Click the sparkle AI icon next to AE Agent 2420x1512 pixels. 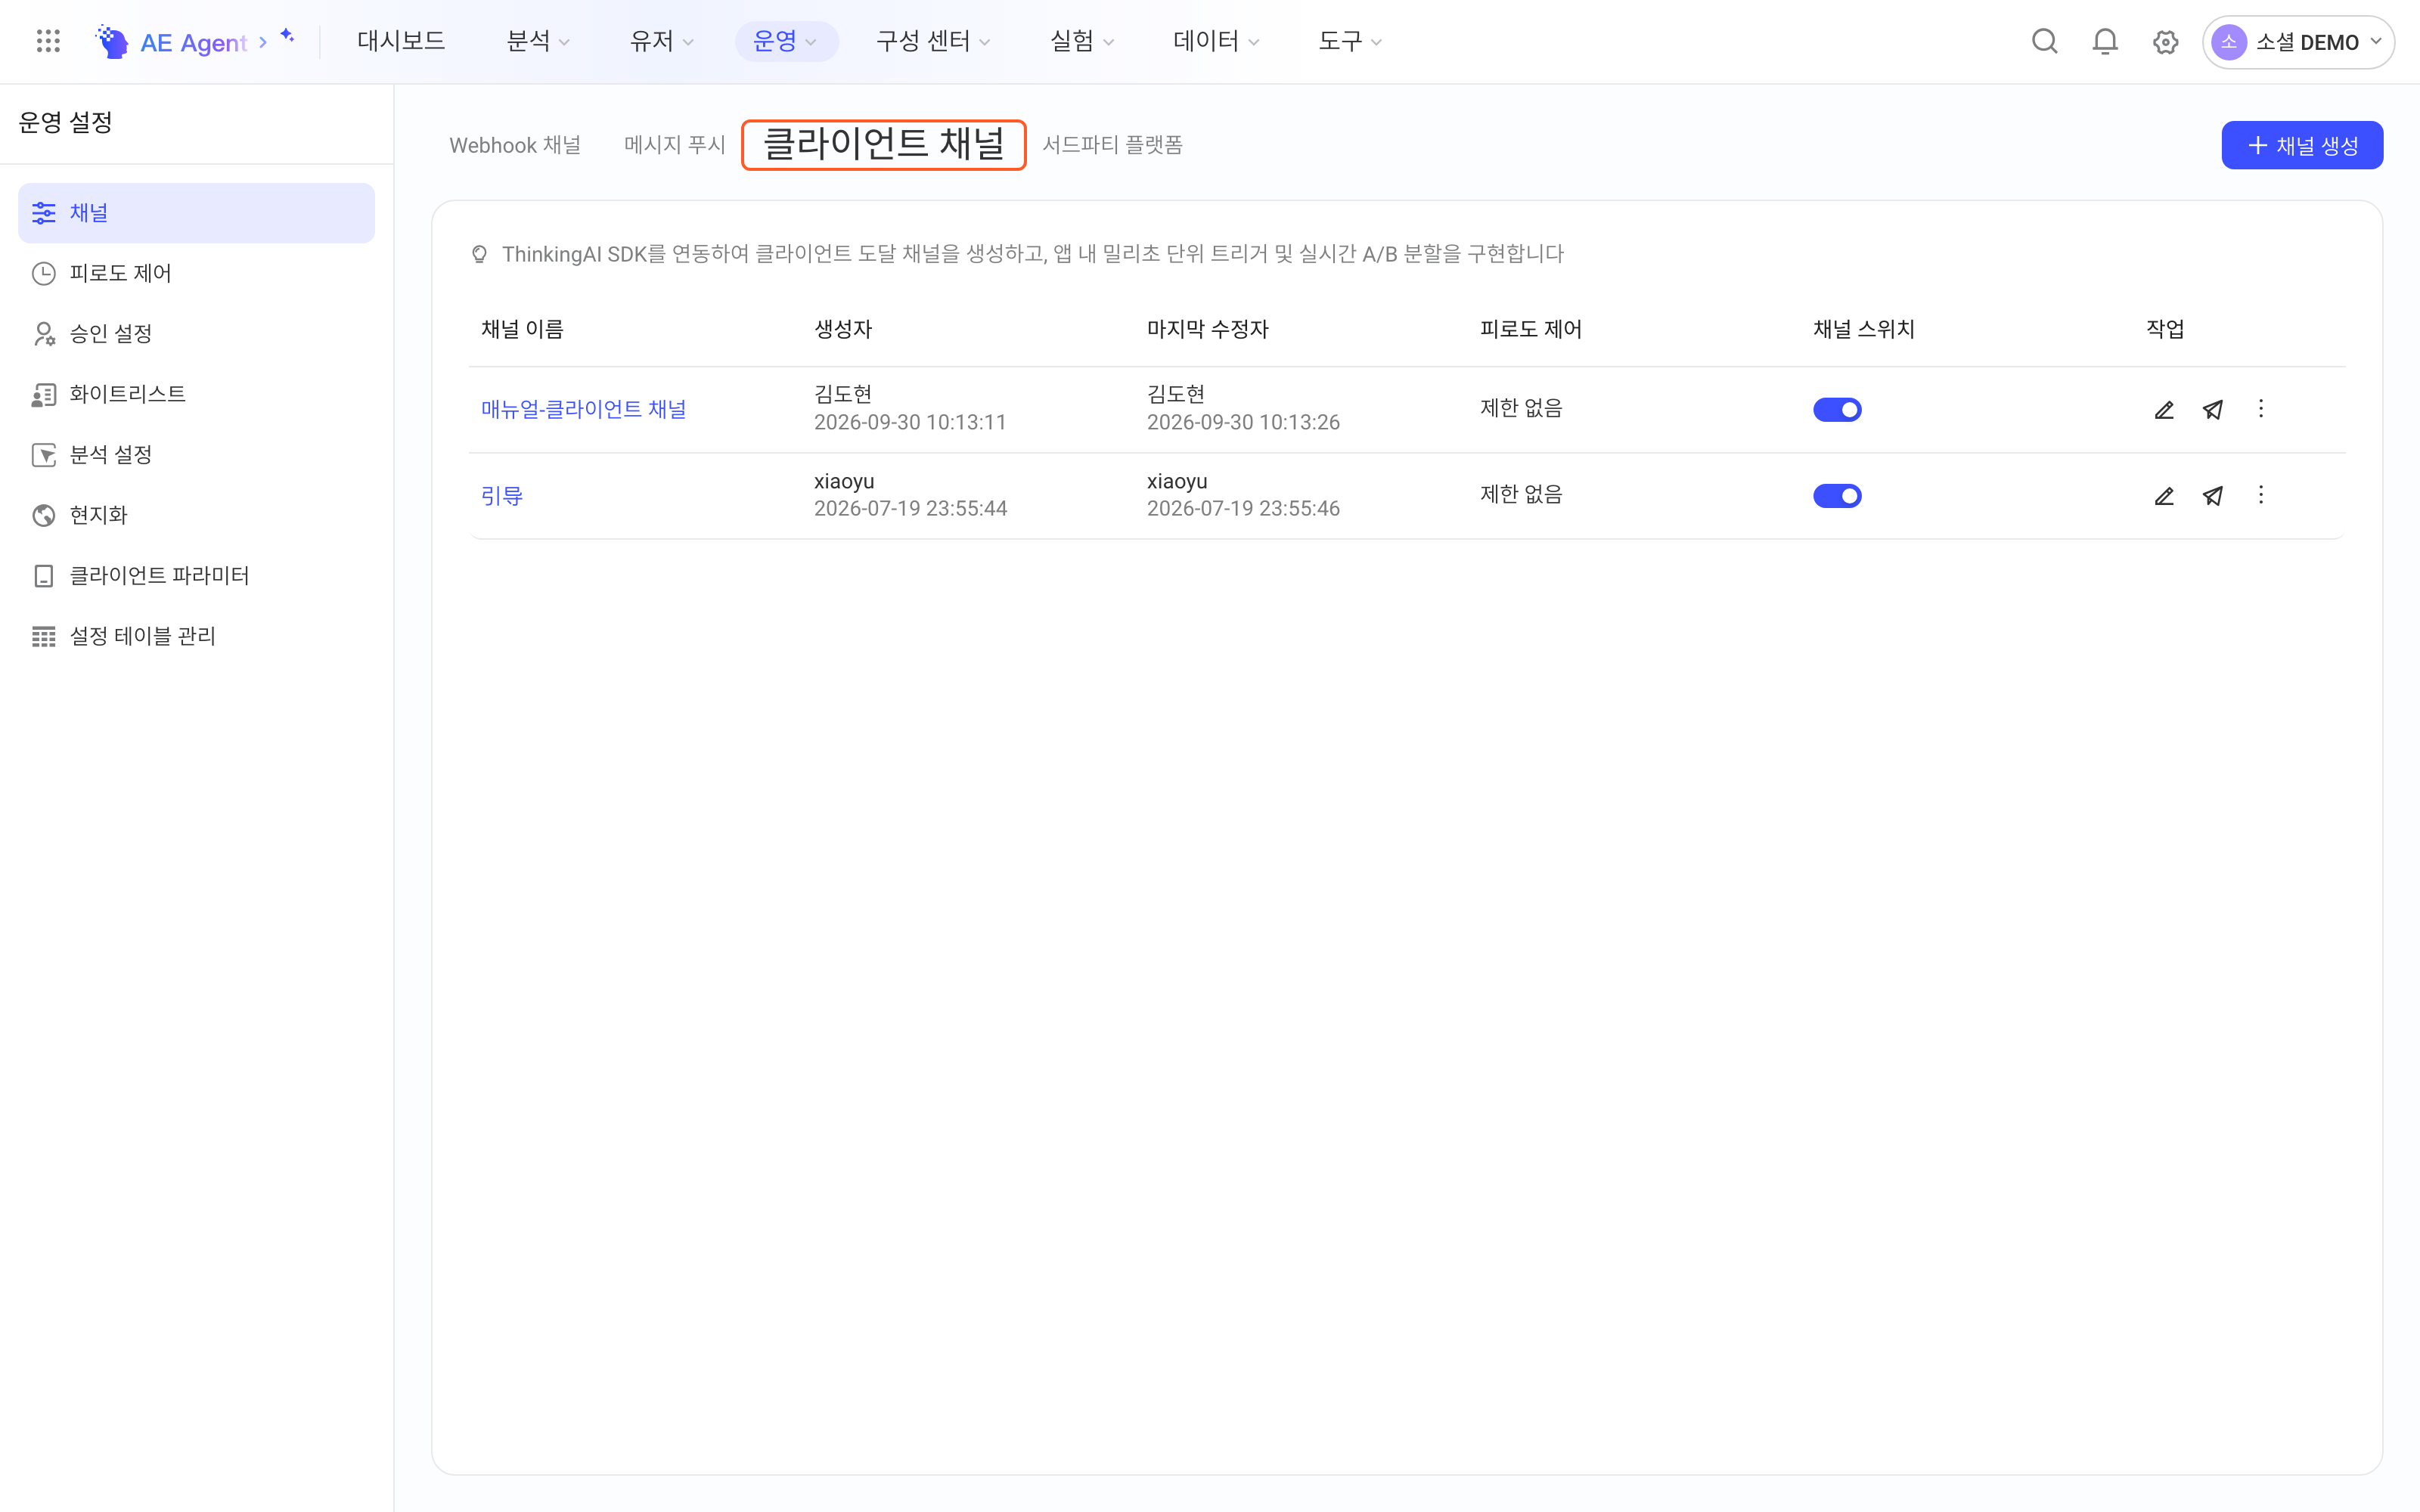[287, 36]
